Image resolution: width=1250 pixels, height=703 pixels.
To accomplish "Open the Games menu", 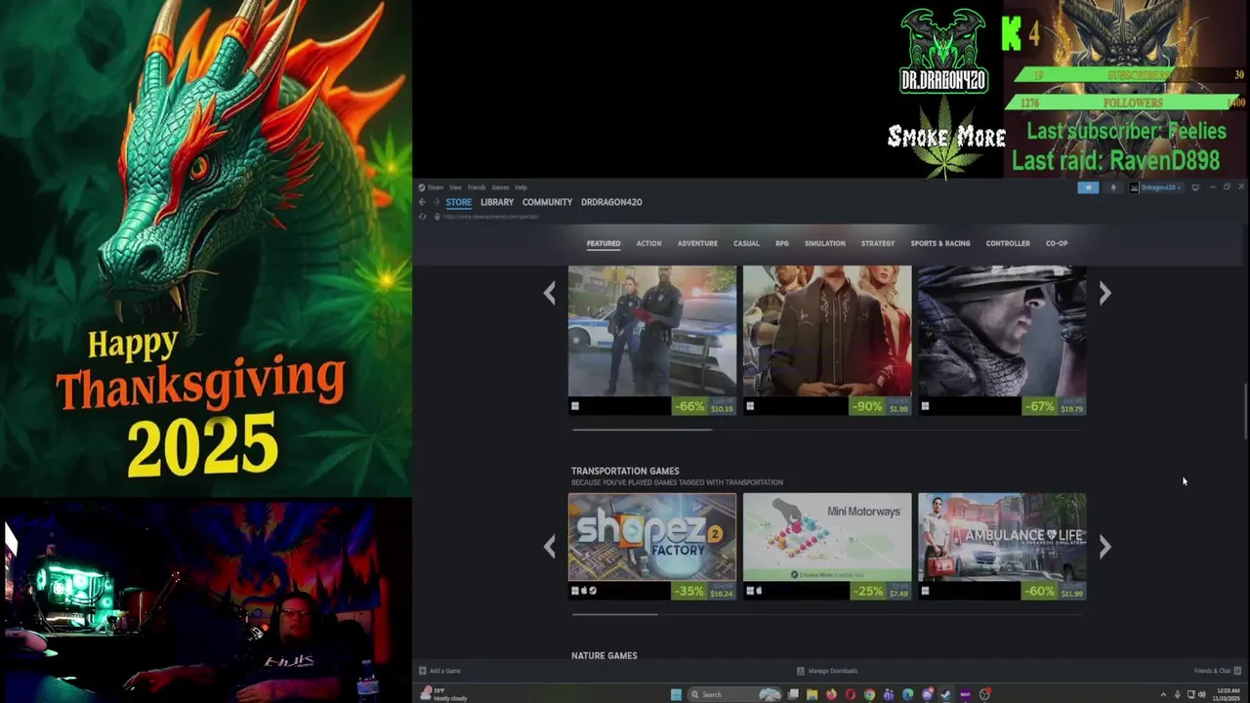I will coord(500,187).
